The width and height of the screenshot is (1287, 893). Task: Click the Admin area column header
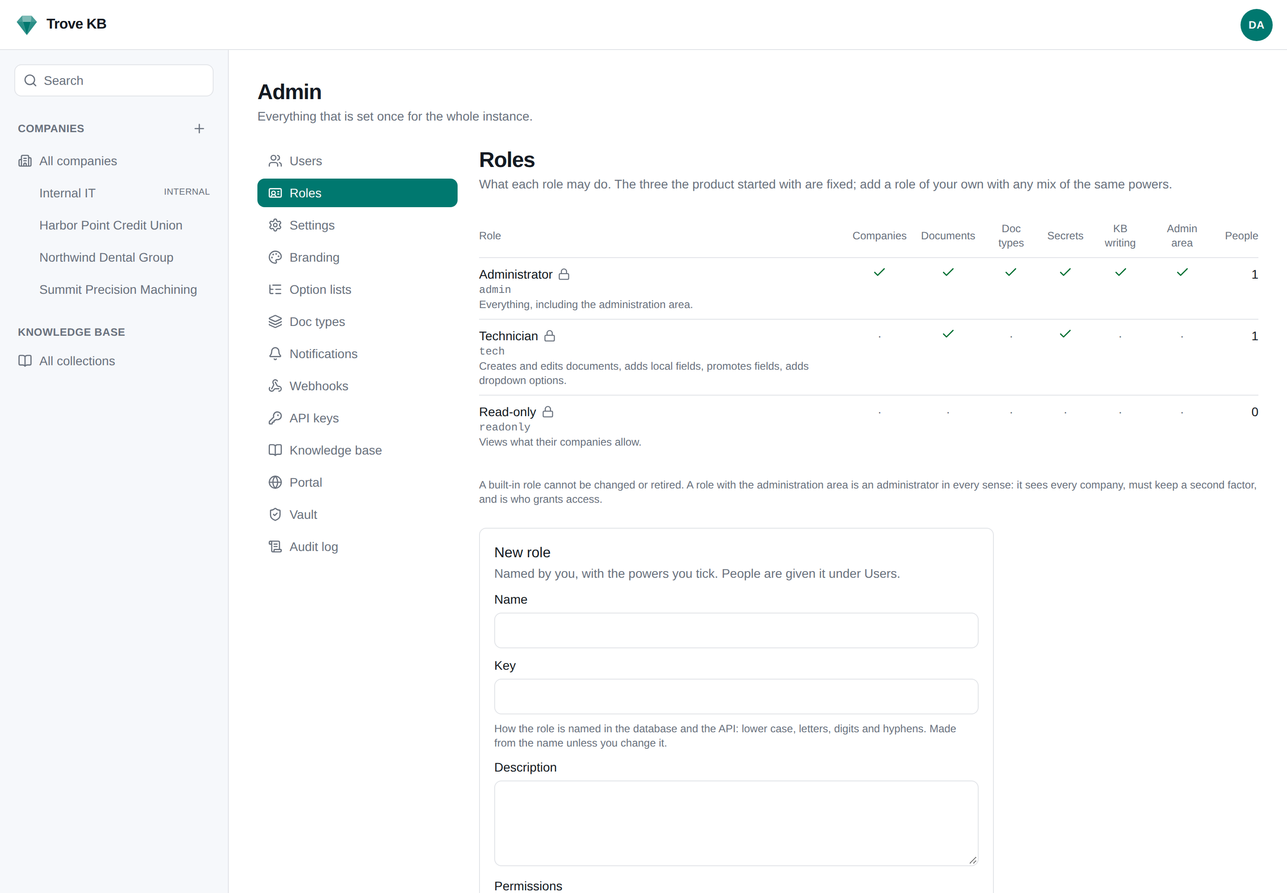(1182, 236)
